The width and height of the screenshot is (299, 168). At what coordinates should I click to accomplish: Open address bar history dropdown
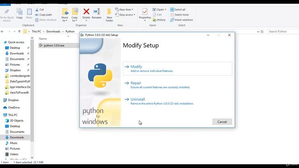(258, 32)
